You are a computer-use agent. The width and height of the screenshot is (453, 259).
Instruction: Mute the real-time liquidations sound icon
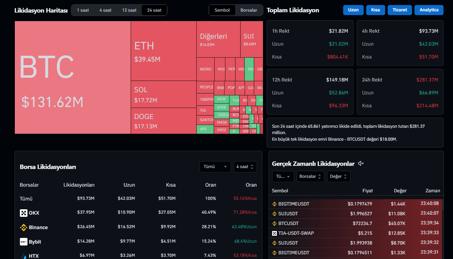(361, 163)
